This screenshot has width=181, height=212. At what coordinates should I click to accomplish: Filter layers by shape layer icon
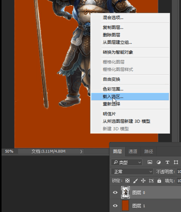pyautogui.click(x=176, y=162)
